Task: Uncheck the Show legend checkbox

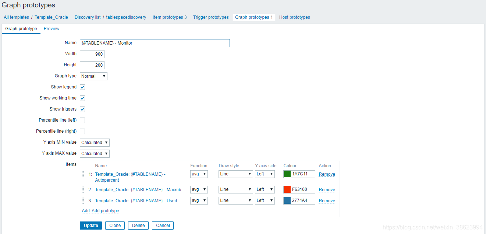Action: click(x=82, y=87)
